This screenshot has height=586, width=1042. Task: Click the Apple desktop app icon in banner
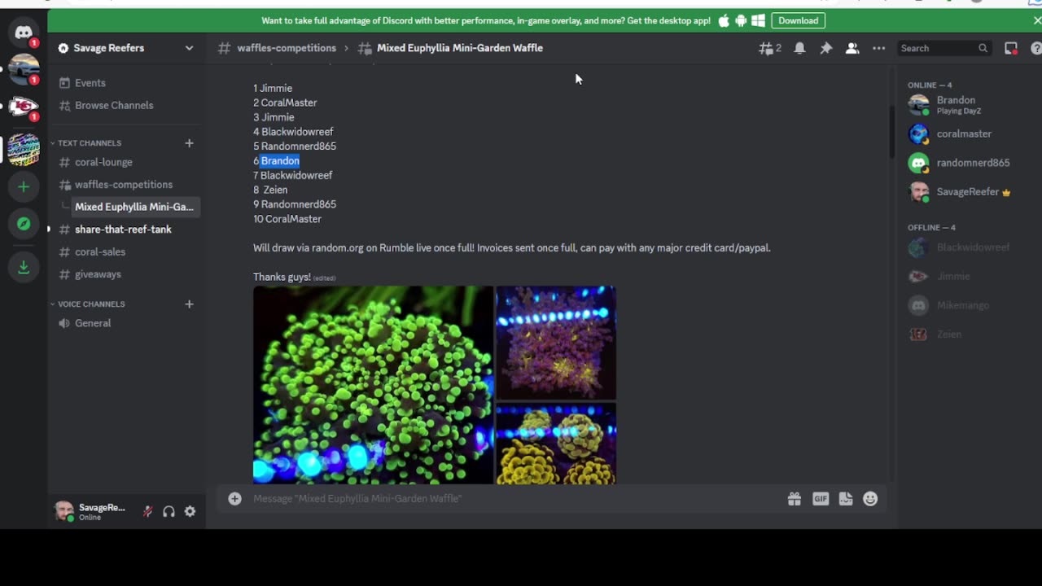click(x=724, y=20)
